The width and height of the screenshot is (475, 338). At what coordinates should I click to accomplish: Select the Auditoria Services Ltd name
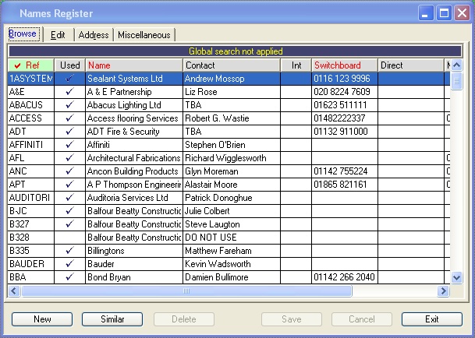point(128,198)
